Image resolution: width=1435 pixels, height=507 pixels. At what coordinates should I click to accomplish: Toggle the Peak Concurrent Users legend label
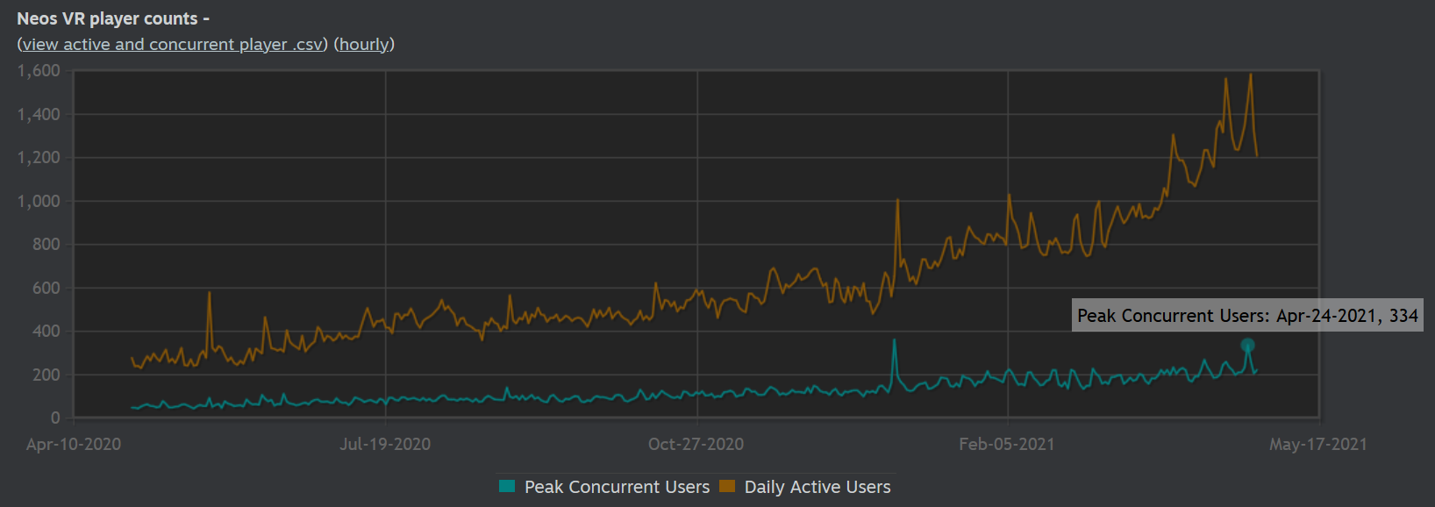(x=617, y=487)
